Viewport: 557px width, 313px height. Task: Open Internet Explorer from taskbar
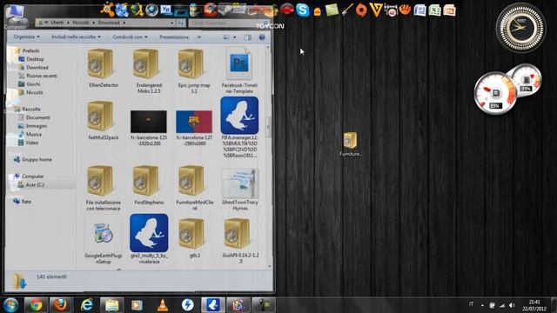[x=87, y=305]
